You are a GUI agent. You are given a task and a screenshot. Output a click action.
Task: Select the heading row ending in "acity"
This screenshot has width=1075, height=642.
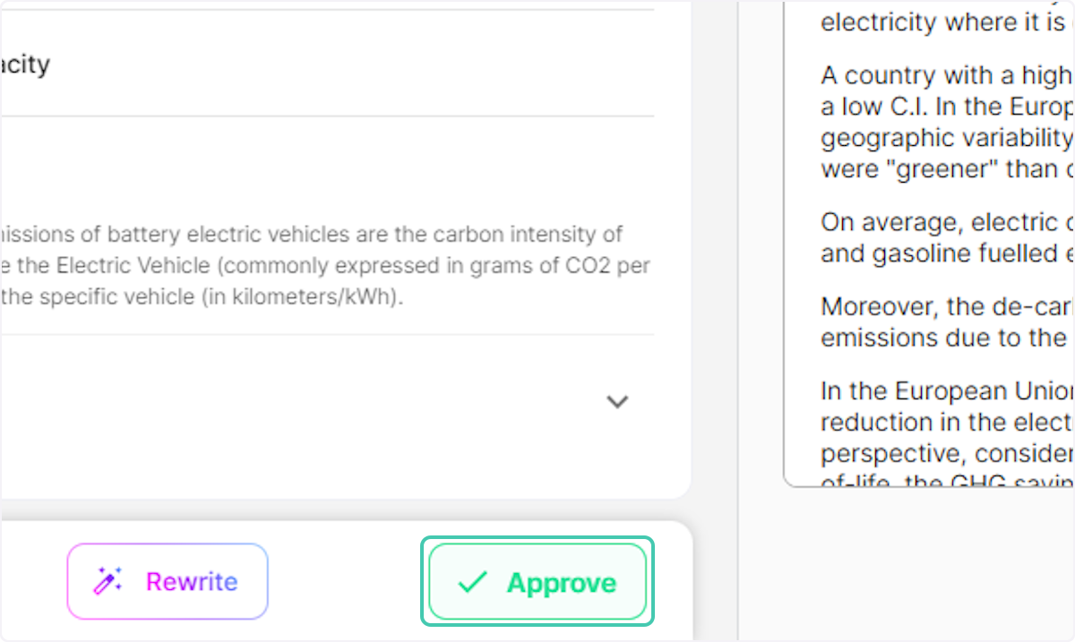27,64
